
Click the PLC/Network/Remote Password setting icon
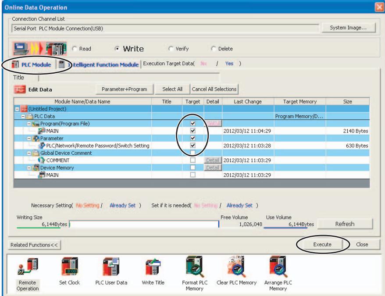42,146
